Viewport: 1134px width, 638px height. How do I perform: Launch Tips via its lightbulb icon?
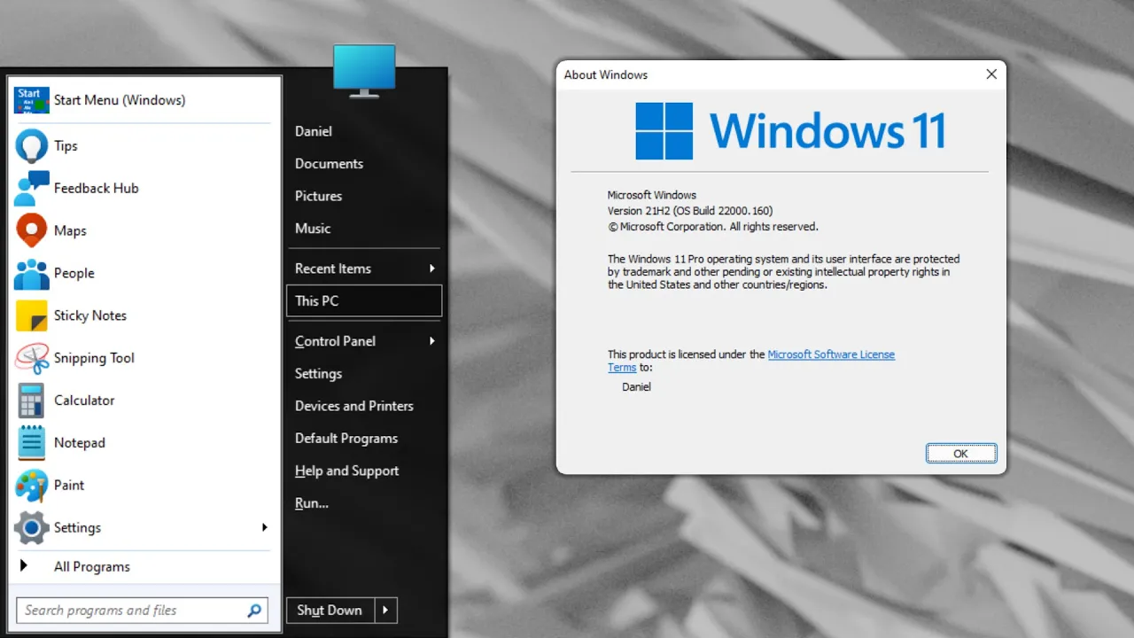[32, 145]
